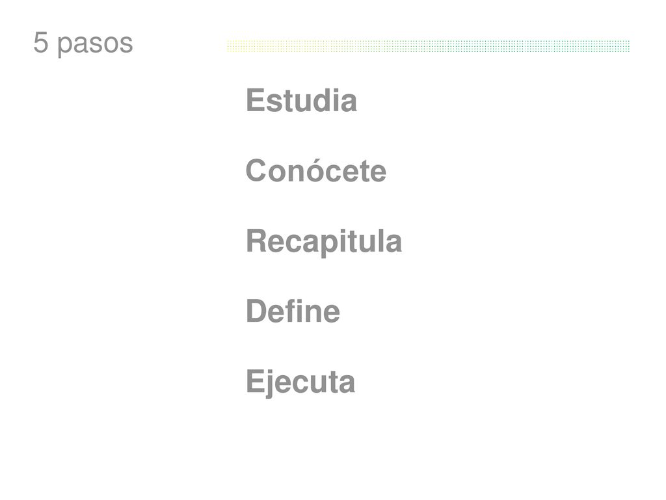The width and height of the screenshot is (666, 500).
Task: Select the word 'Conócete'
Action: (x=316, y=170)
